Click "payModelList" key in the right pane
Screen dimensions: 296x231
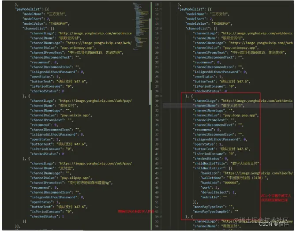191,9
